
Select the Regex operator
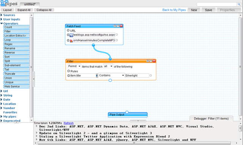(16, 44)
